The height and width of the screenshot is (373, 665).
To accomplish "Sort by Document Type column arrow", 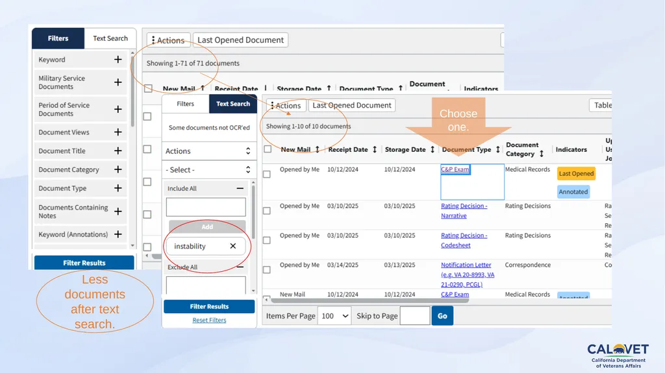I will (498, 149).
